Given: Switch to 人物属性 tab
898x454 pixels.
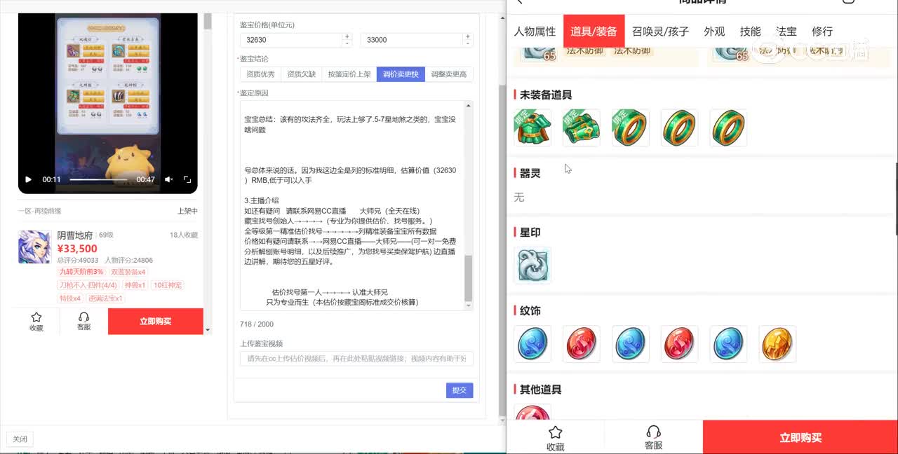Looking at the screenshot, I should [x=535, y=32].
